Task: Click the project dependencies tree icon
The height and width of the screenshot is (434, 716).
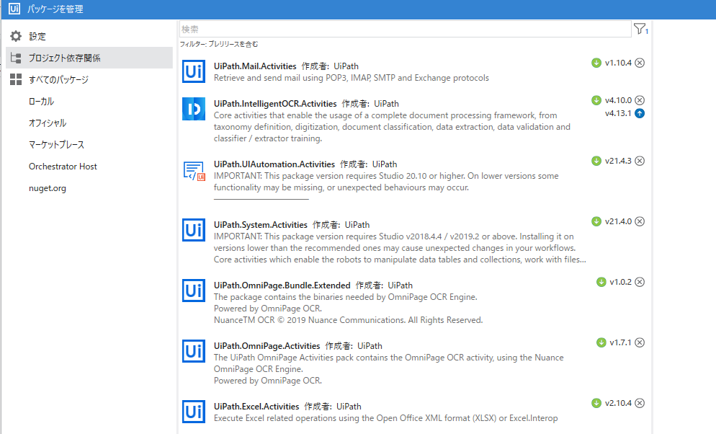Action: click(16, 58)
